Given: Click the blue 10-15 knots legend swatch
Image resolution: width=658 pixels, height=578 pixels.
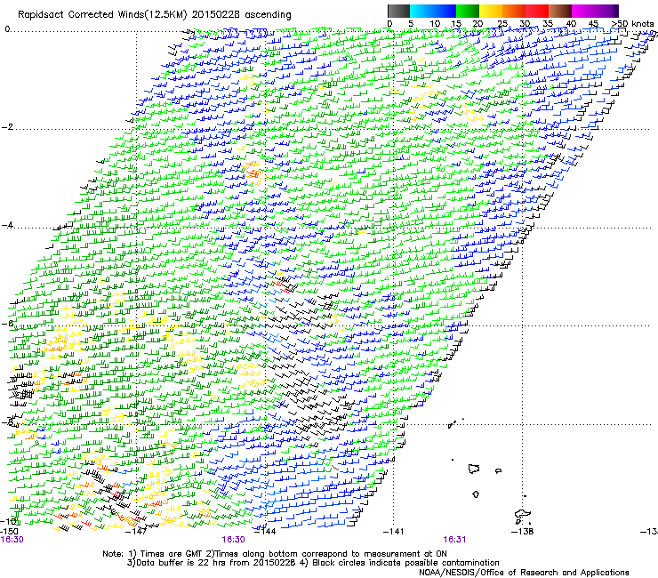Looking at the screenshot, I should (x=445, y=11).
